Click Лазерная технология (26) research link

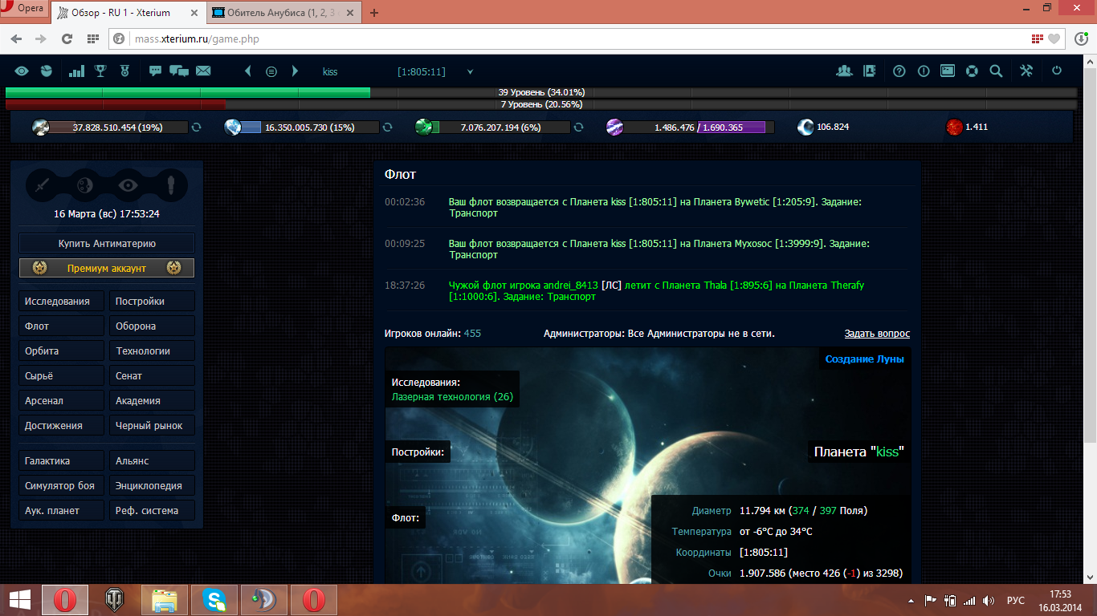click(452, 397)
